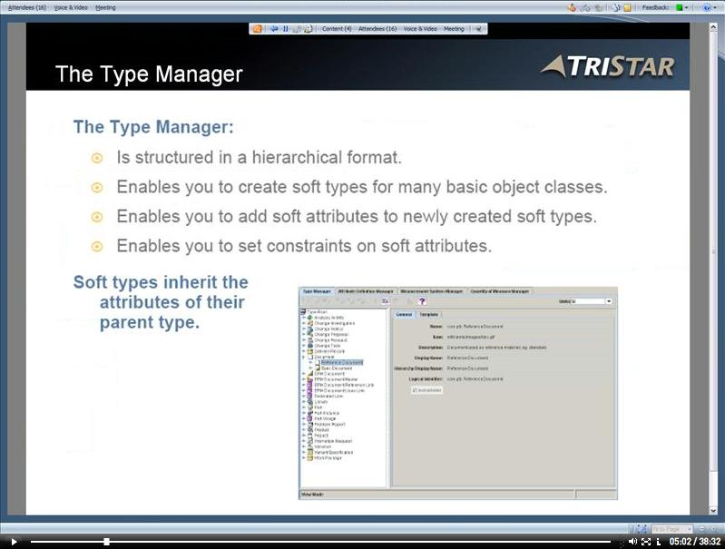Open the Attendees (16) menu in top bar
Image resolution: width=725 pixels, height=549 pixels.
click(27, 7)
